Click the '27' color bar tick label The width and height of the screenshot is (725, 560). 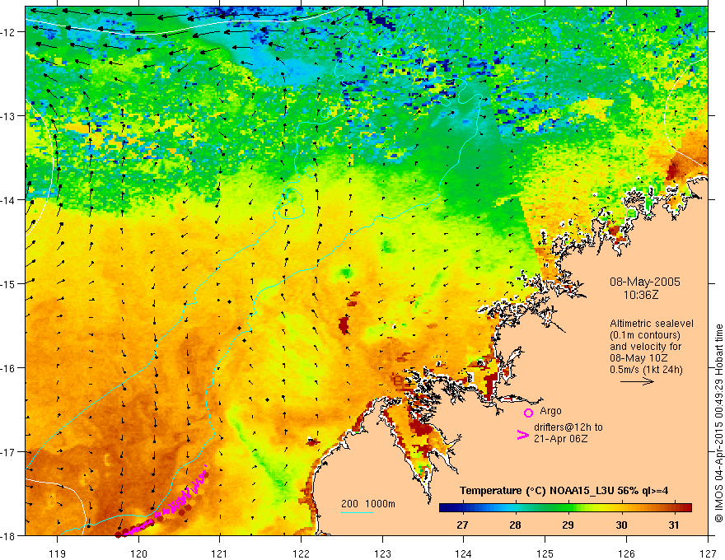point(462,525)
